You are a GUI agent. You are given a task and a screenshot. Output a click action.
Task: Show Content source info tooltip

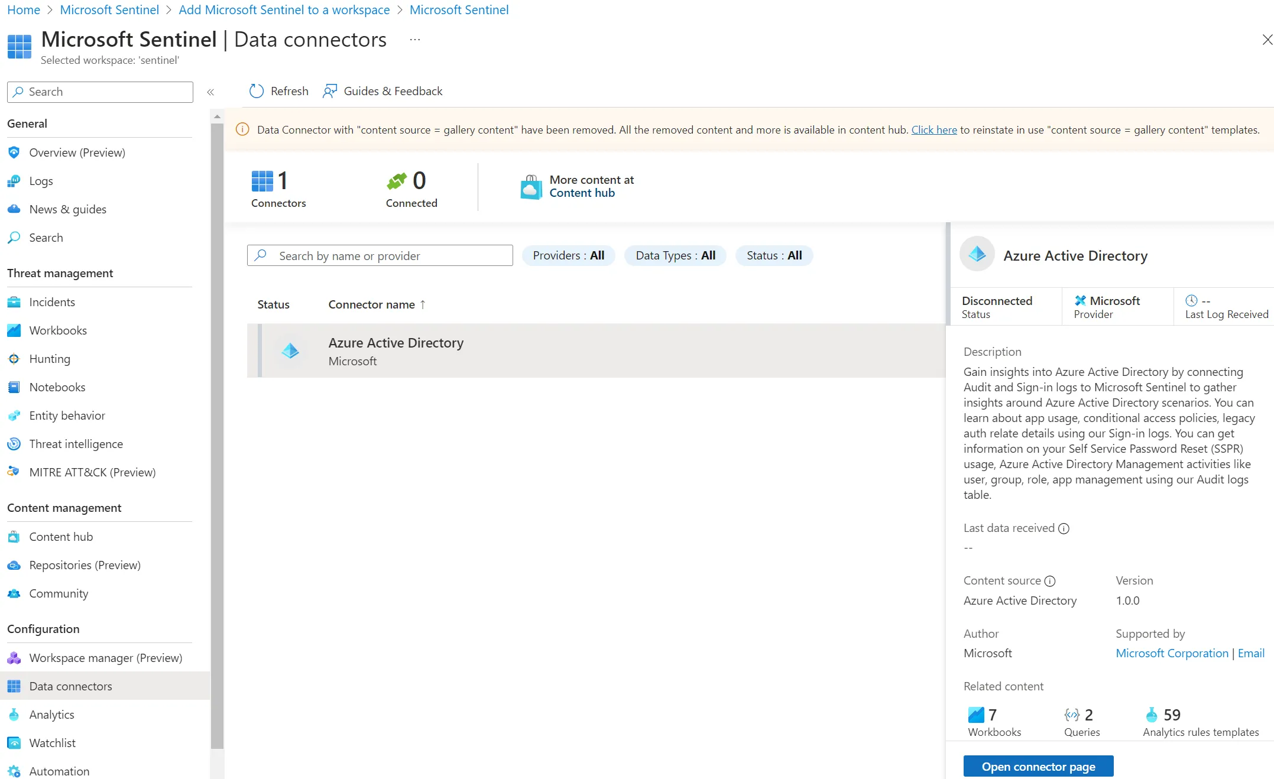click(x=1050, y=581)
